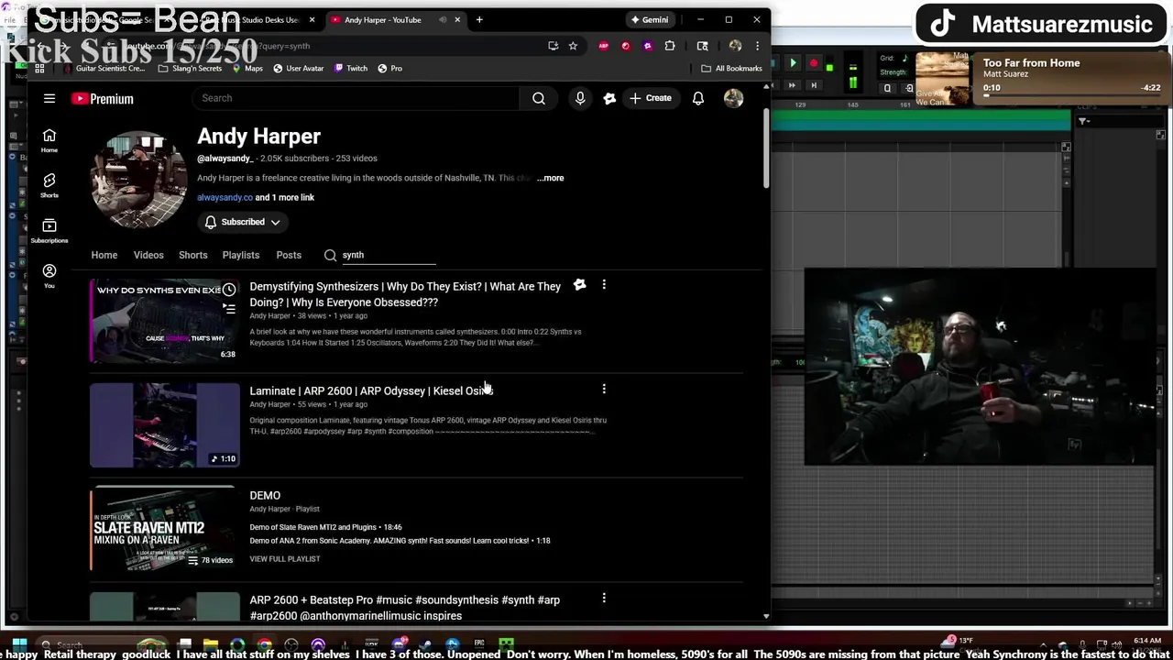Viewport: 1173px width, 660px height.
Task: Click the sparkle icon beside Create
Action: [x=609, y=98]
